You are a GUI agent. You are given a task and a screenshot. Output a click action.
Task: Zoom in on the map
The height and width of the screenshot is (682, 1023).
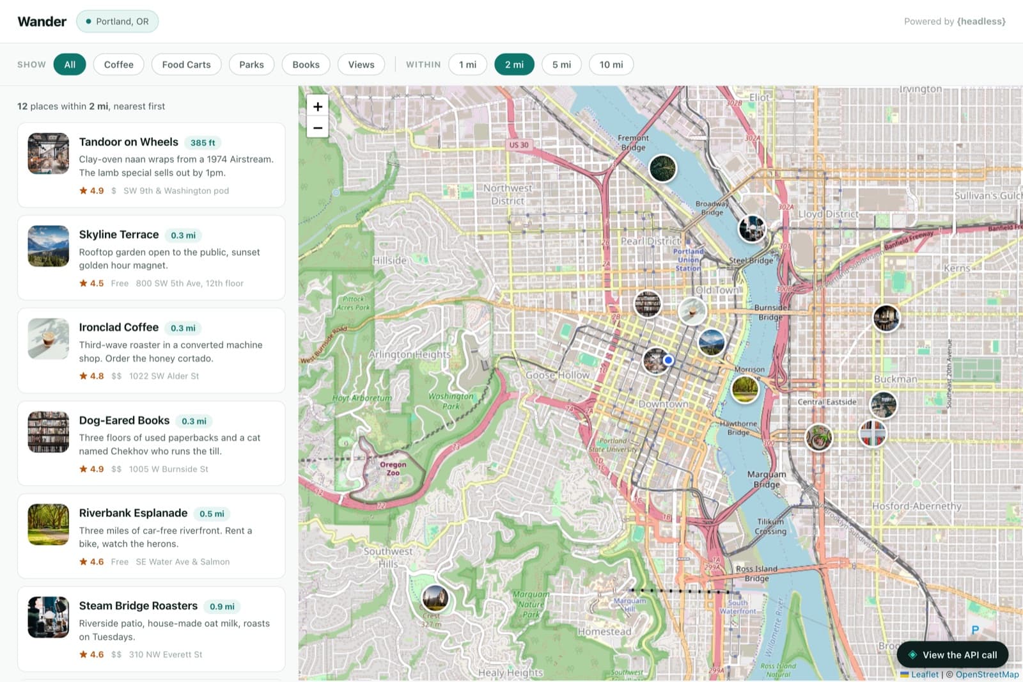318,106
